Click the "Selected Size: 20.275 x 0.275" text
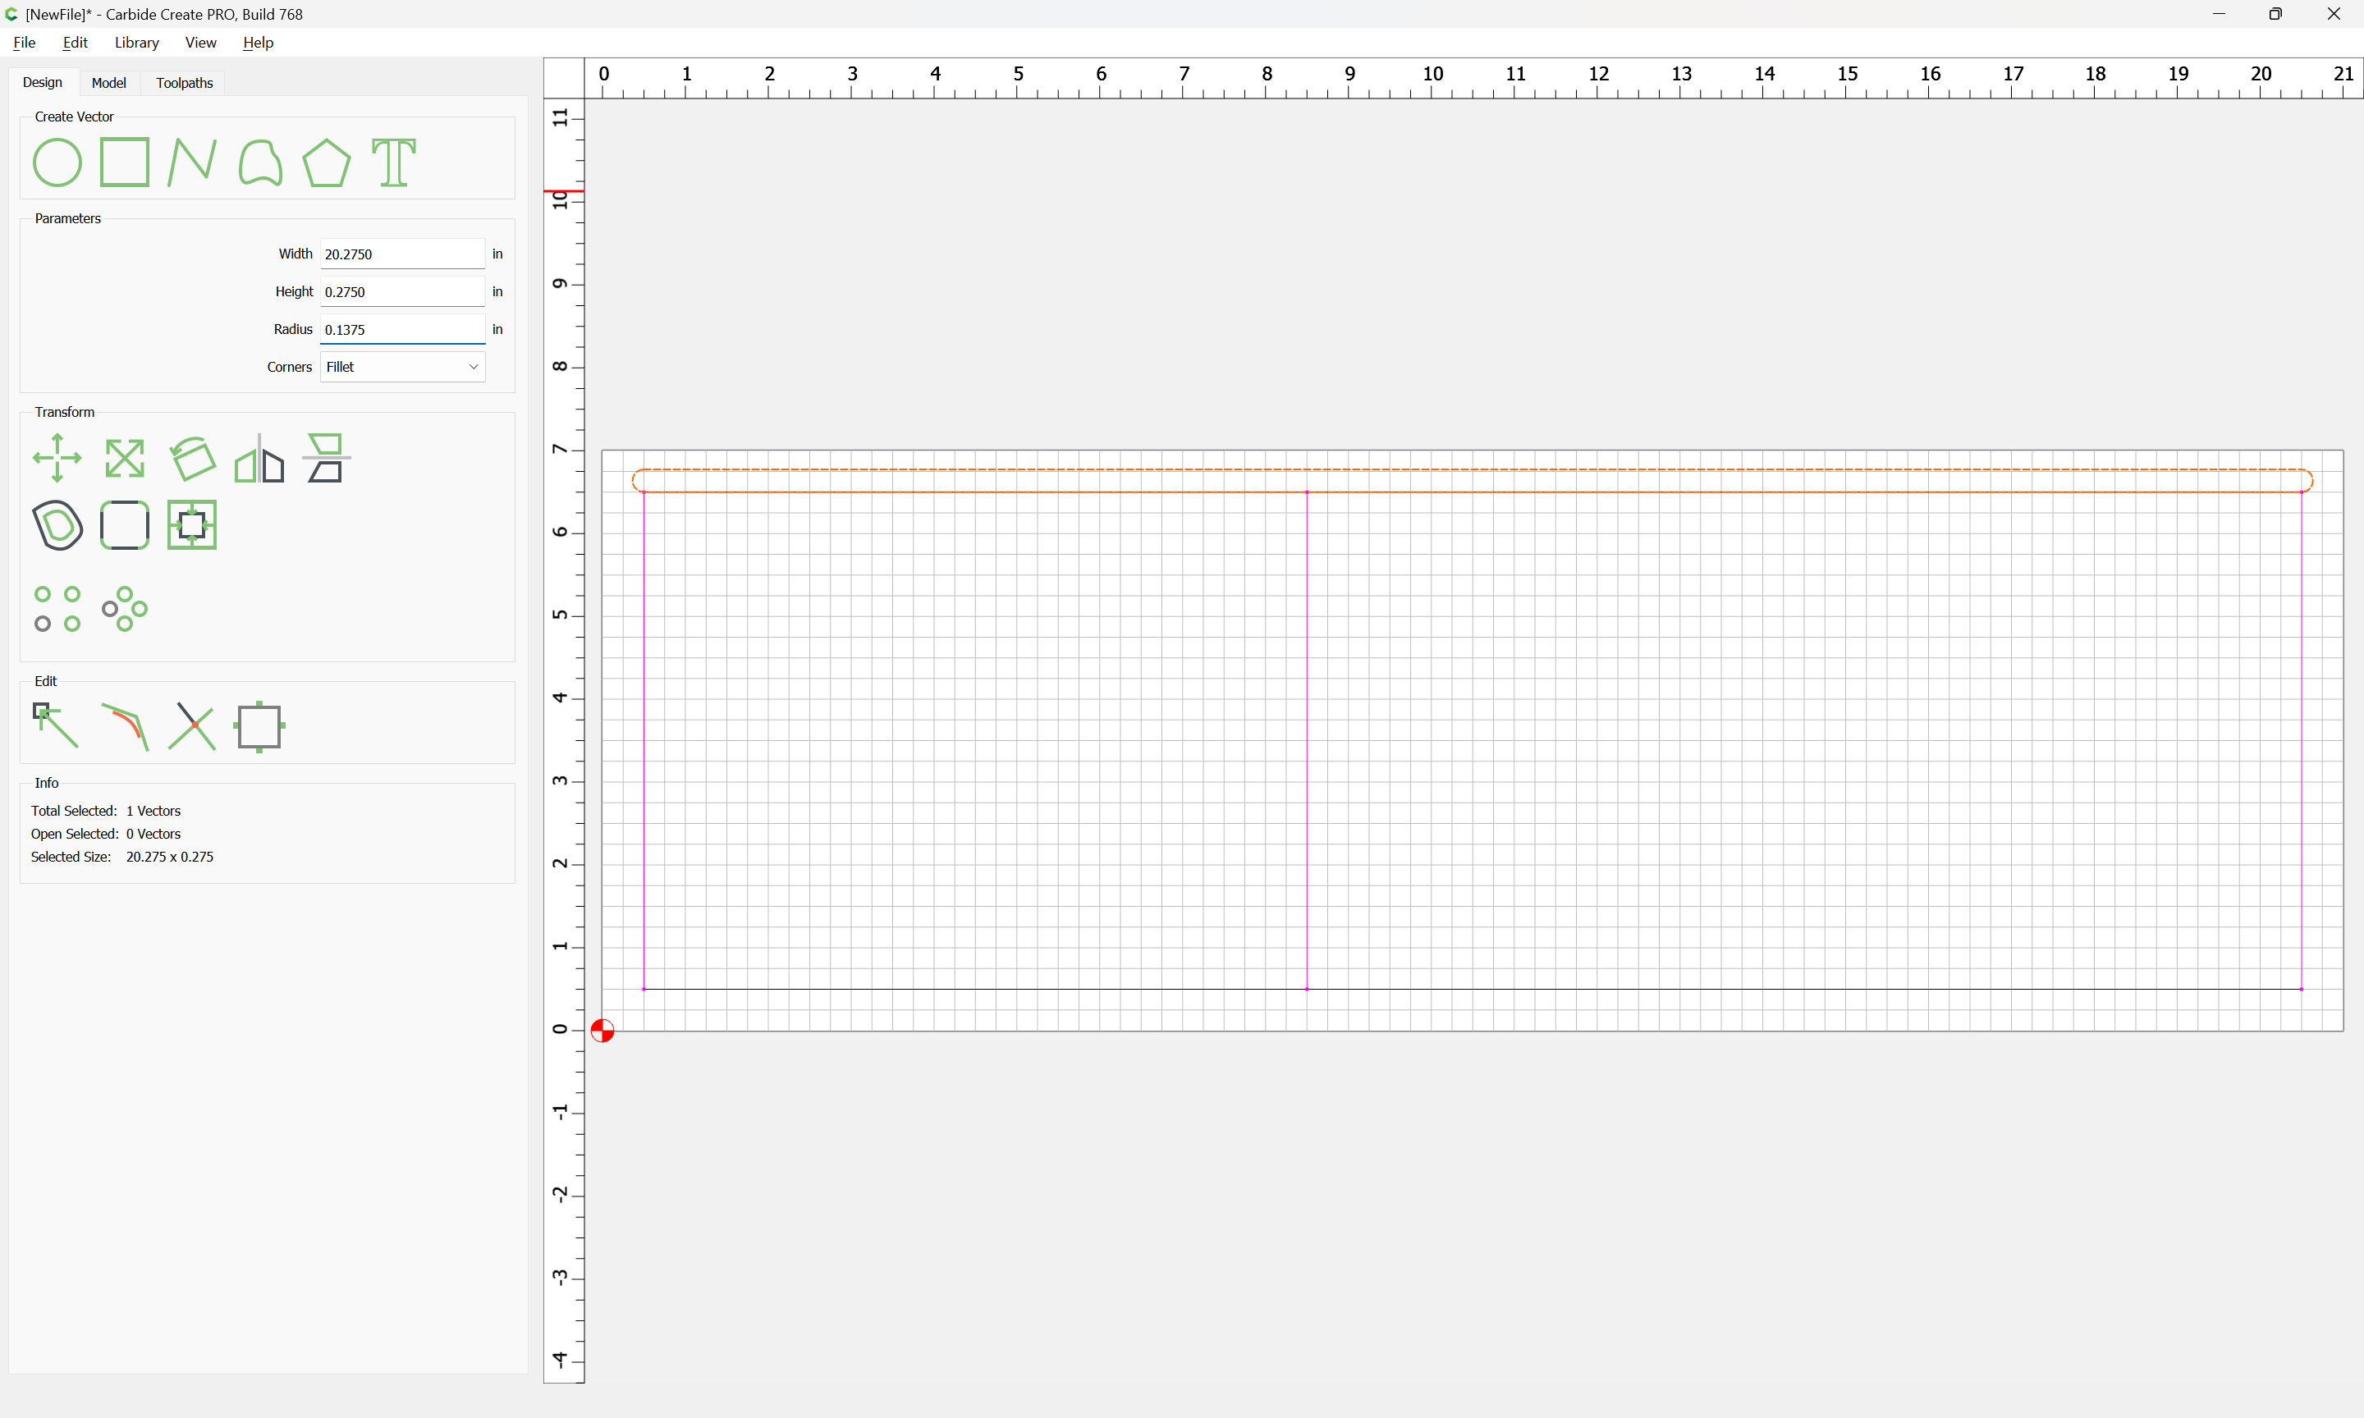Image resolution: width=2364 pixels, height=1418 pixels. coord(122,857)
